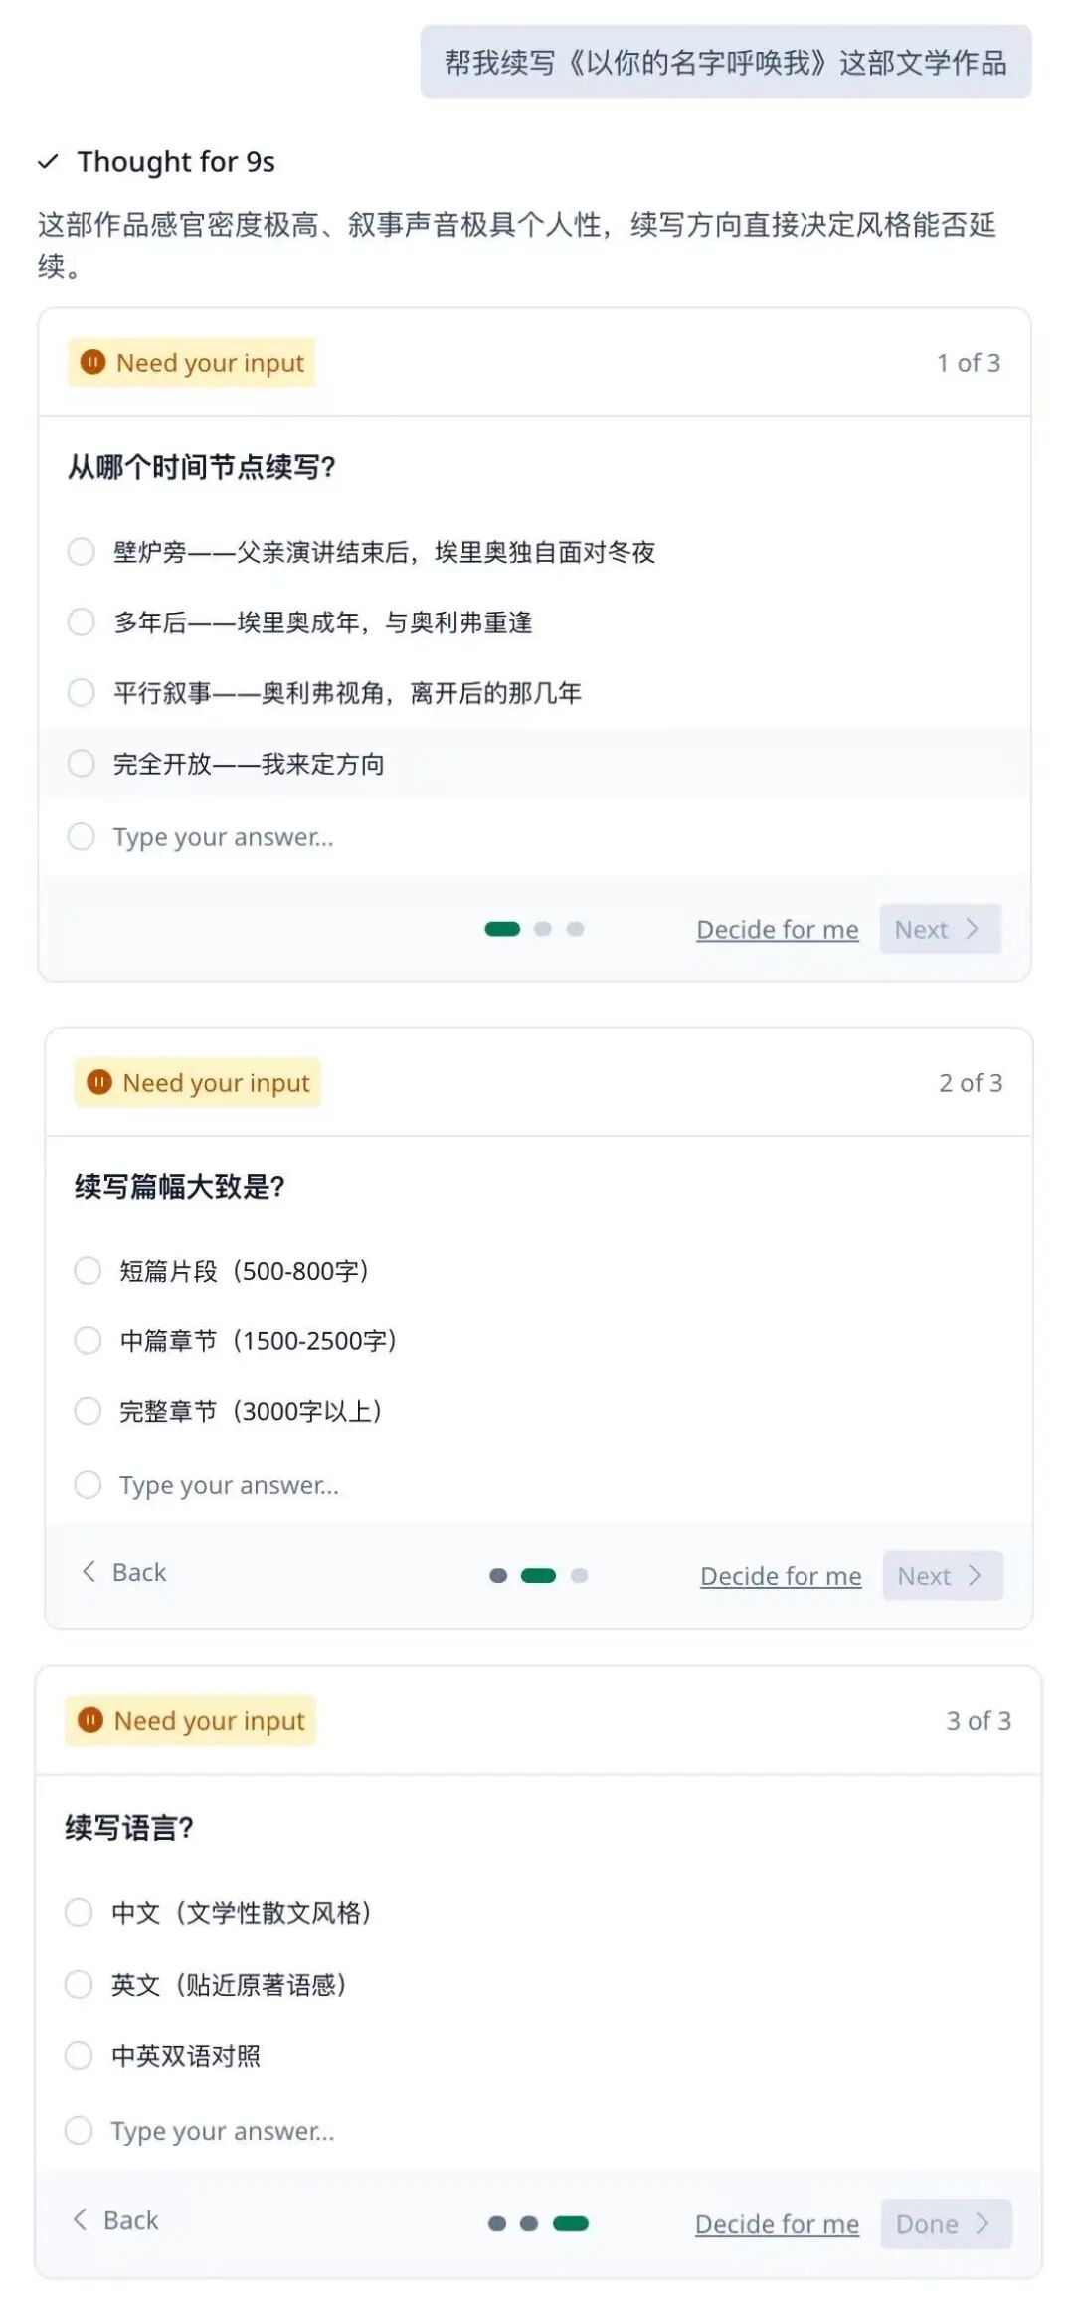Click Type your answer field in language question
The image size is (1074, 2298).
223,2131
